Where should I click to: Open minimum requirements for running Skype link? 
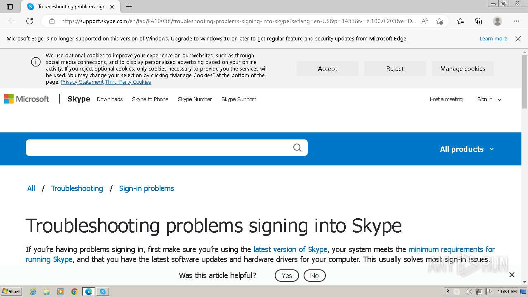click(451, 250)
